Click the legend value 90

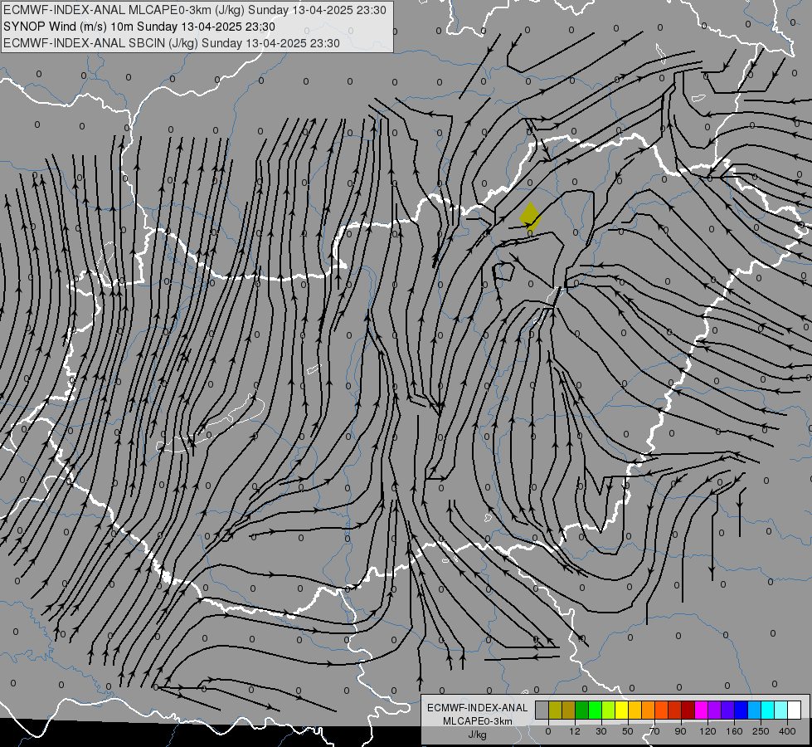pyautogui.click(x=680, y=731)
